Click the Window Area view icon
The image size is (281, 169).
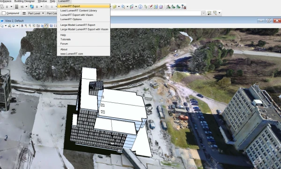tap(34, 26)
